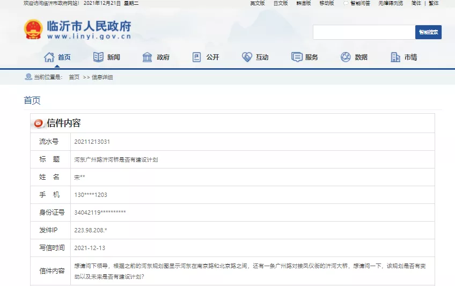Click the government building icon
455x286 pixels.
tap(147, 57)
